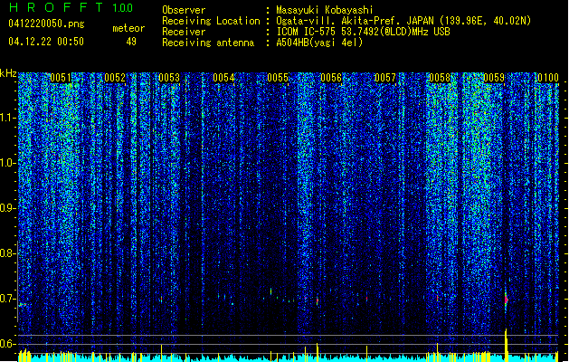Viewport: 569px width, 362px height.
Task: Click the 0.7 frequency axis tick
Action: 9,299
